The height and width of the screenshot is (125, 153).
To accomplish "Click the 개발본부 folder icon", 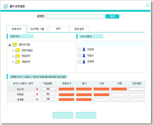I will (x=17, y=62).
